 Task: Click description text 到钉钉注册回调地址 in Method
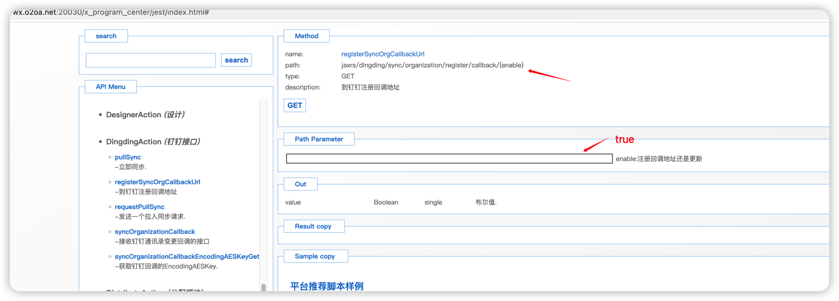370,88
